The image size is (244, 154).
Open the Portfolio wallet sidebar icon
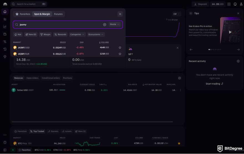pyautogui.click(x=5, y=34)
